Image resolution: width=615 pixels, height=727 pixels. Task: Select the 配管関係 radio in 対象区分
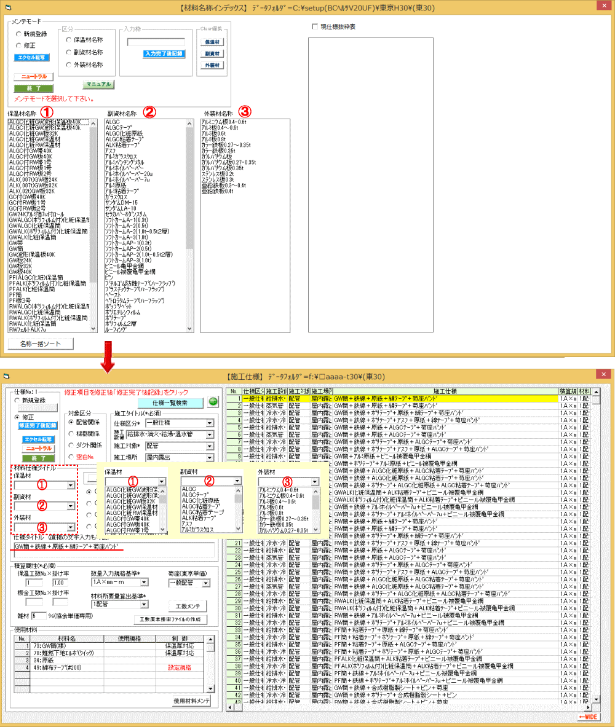coord(84,422)
